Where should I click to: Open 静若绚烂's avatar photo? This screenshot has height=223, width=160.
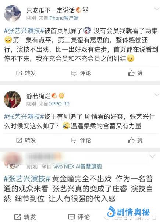click(x=12, y=99)
